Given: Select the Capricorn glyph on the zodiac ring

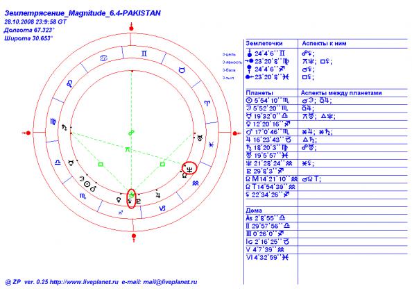Looking at the screenshot, I should point(162,208).
